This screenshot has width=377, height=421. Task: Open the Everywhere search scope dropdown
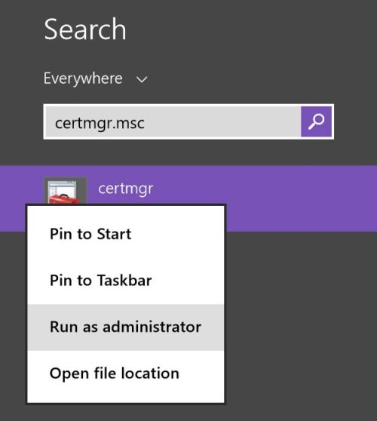[96, 78]
